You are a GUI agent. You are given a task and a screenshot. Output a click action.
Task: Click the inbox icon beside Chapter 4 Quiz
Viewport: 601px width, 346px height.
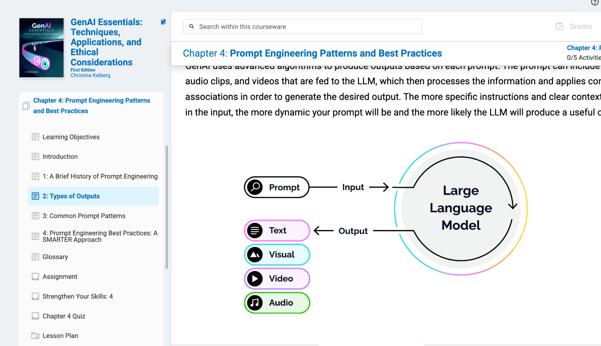pyautogui.click(x=35, y=316)
